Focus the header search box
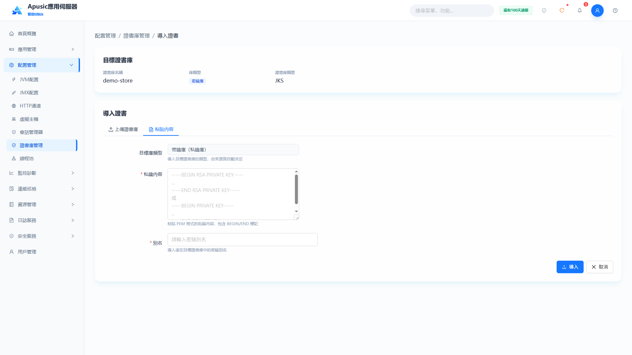This screenshot has height=355, width=632. click(452, 11)
